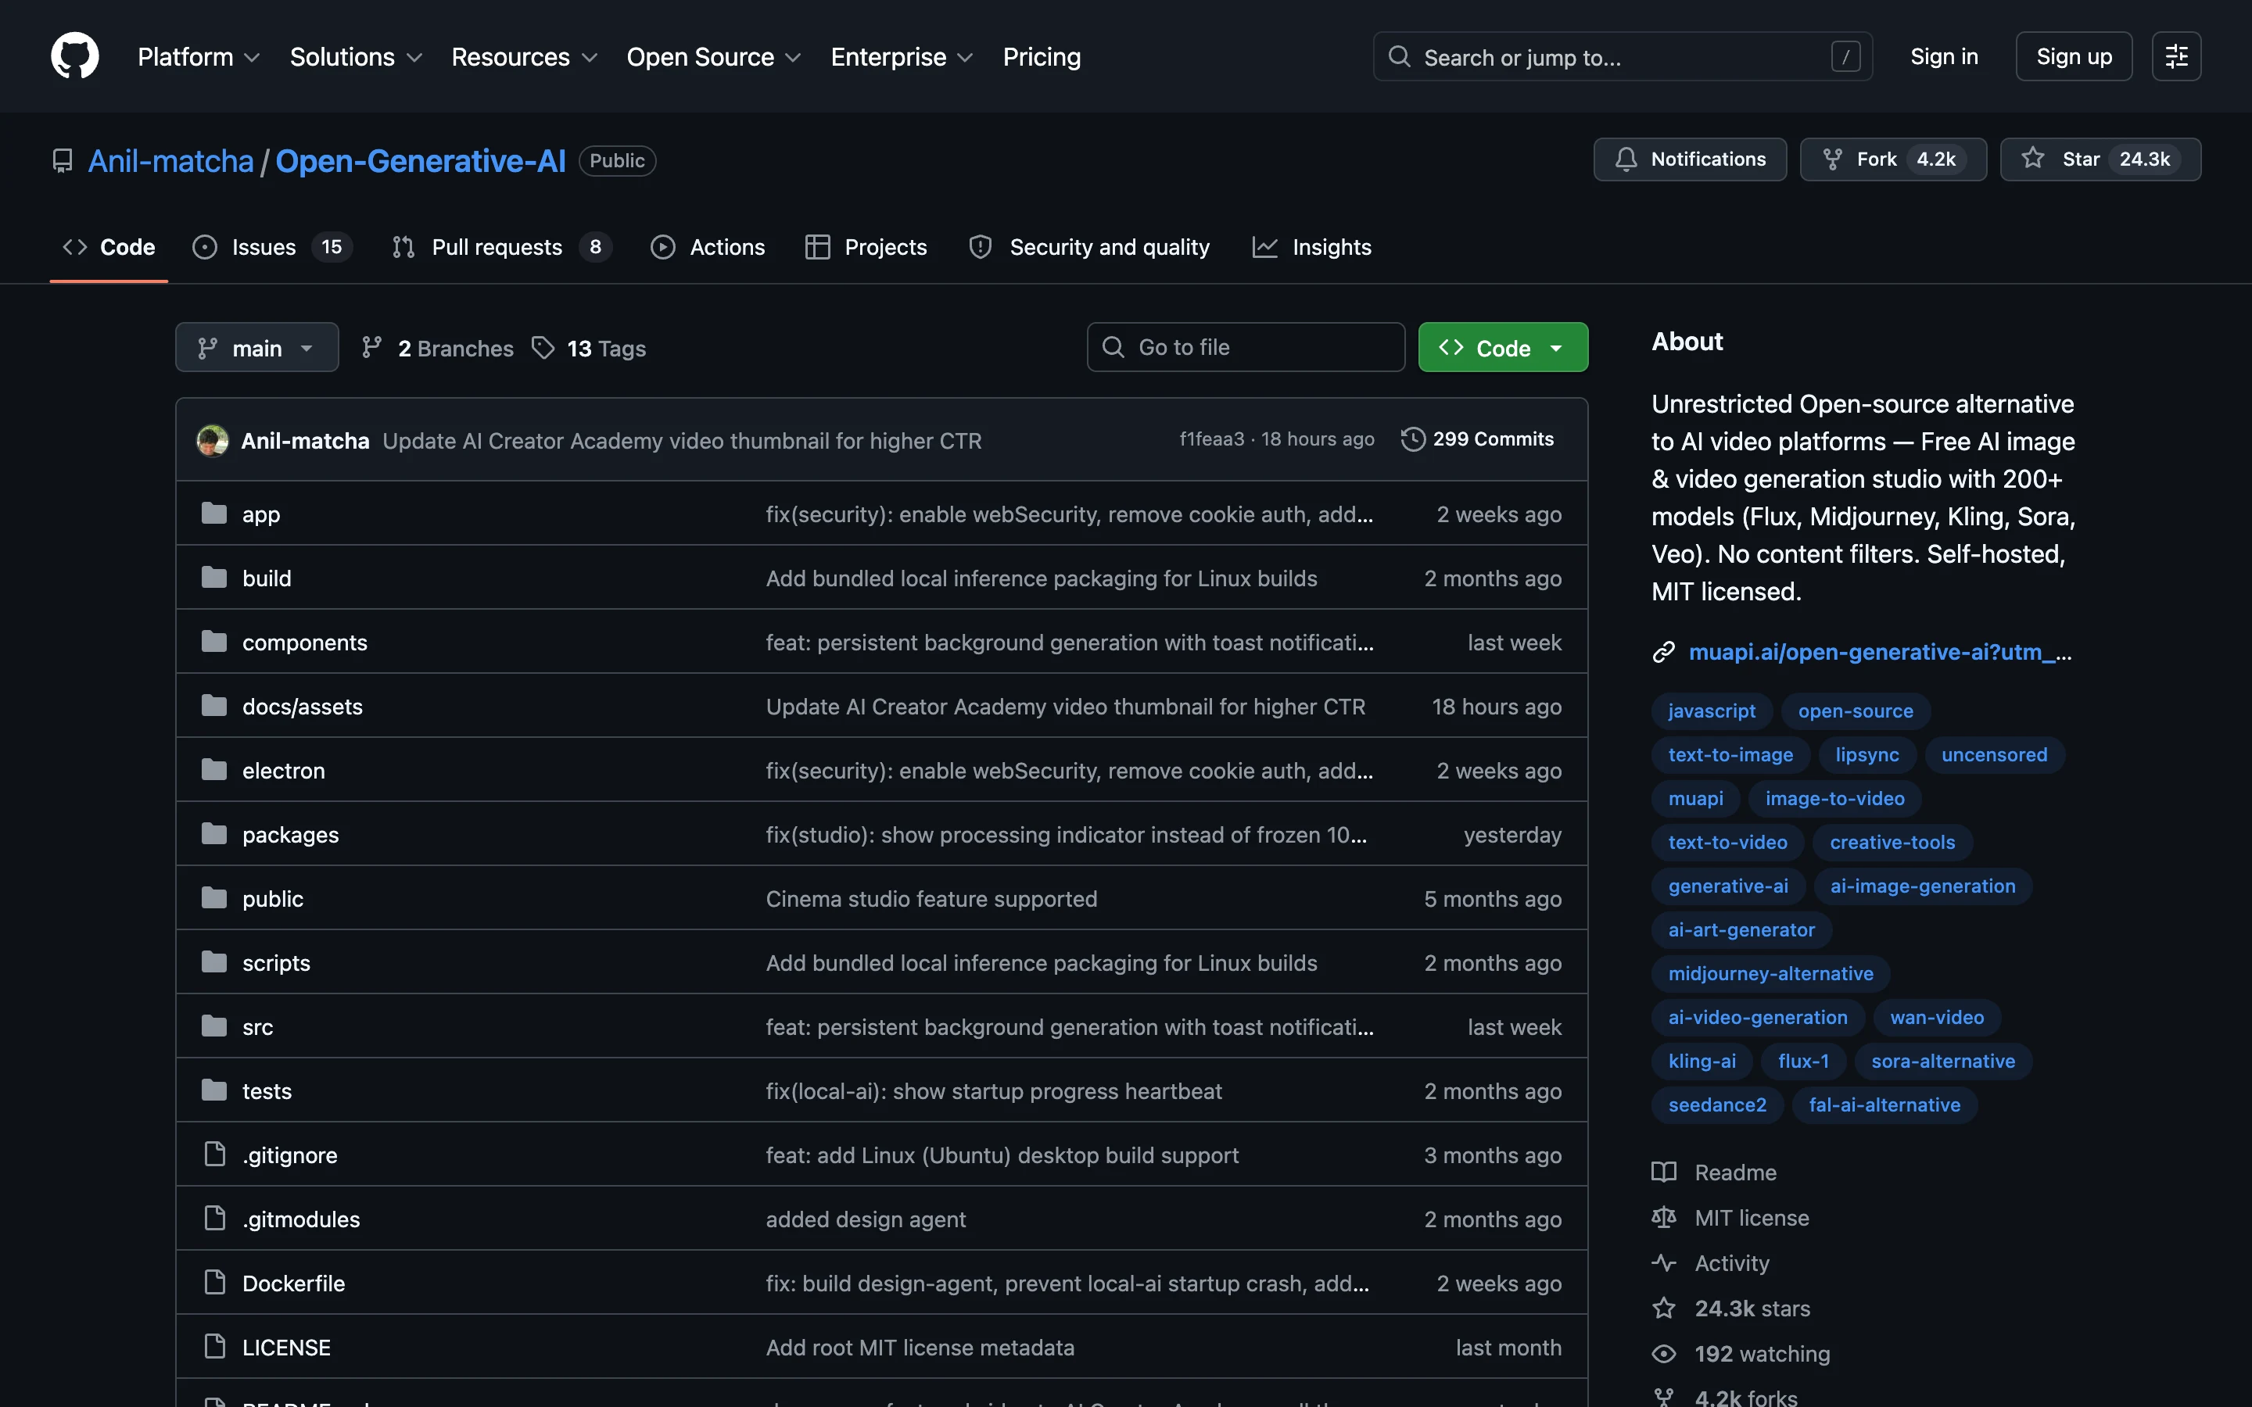Expand the Platform menu
Viewport: 2252px width, 1407px height.
pos(198,57)
